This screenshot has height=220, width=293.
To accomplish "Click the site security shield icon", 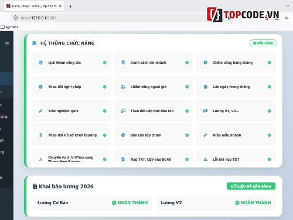I will (16, 18).
